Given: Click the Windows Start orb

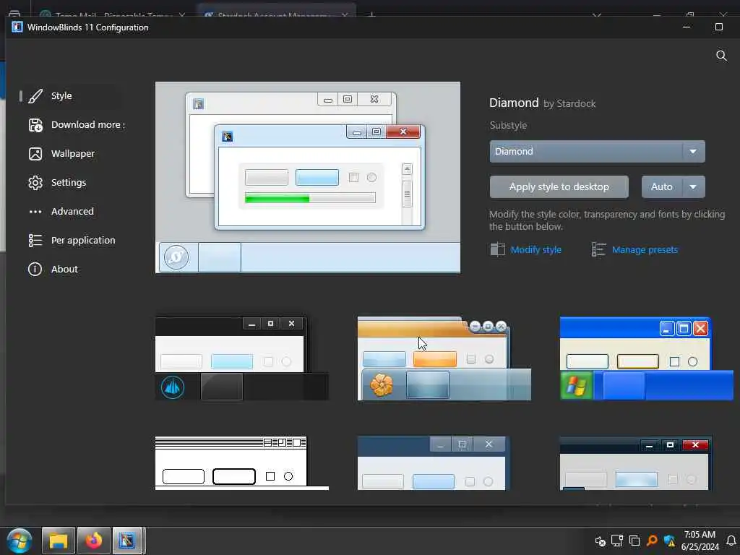Looking at the screenshot, I should pos(20,541).
